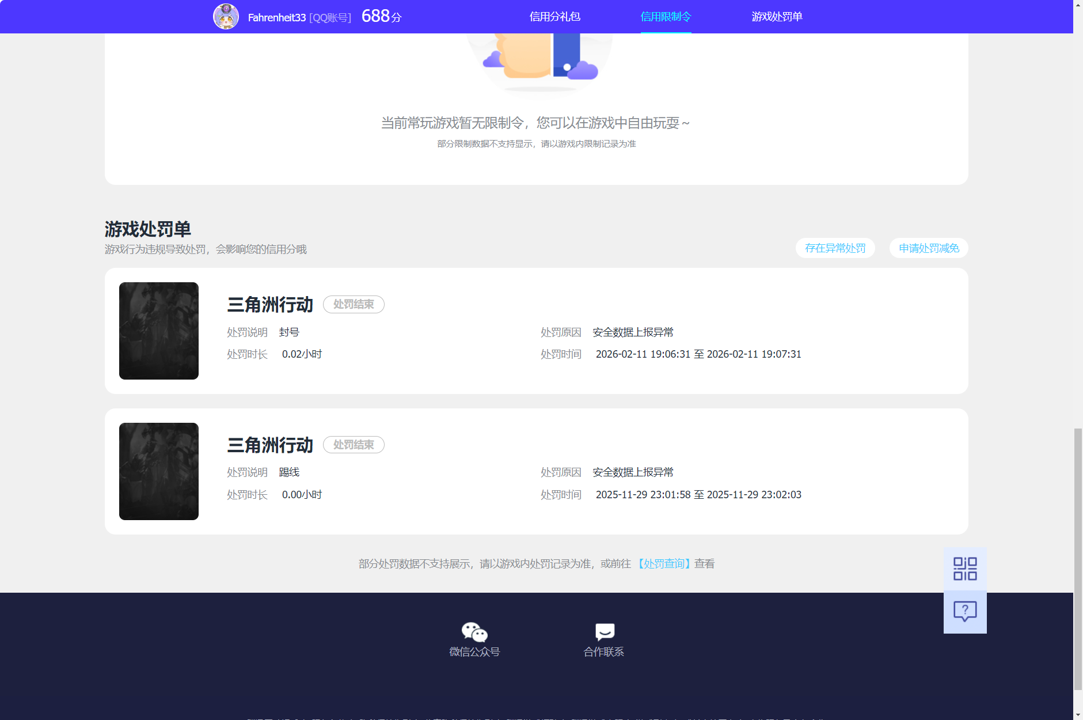The height and width of the screenshot is (720, 1083).
Task: Switch to 信用限制令 tab
Action: coord(666,17)
